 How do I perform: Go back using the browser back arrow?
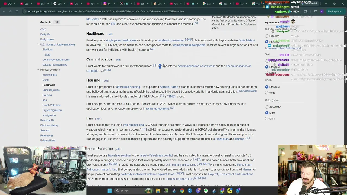(x=4, y=11)
